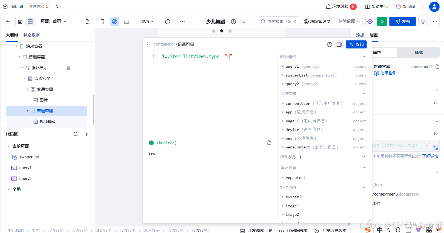Collapse the 数据查询 section
The height and width of the screenshot is (233, 444).
(x=364, y=57)
